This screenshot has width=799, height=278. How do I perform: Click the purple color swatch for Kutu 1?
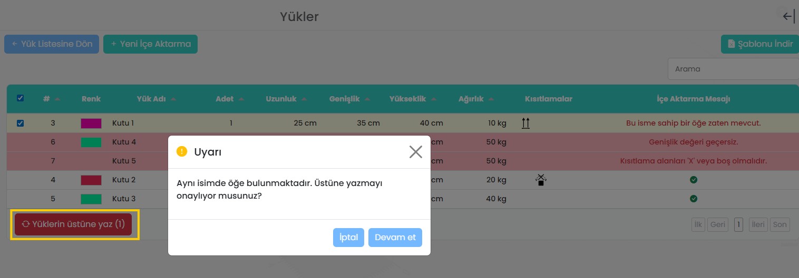tap(91, 123)
